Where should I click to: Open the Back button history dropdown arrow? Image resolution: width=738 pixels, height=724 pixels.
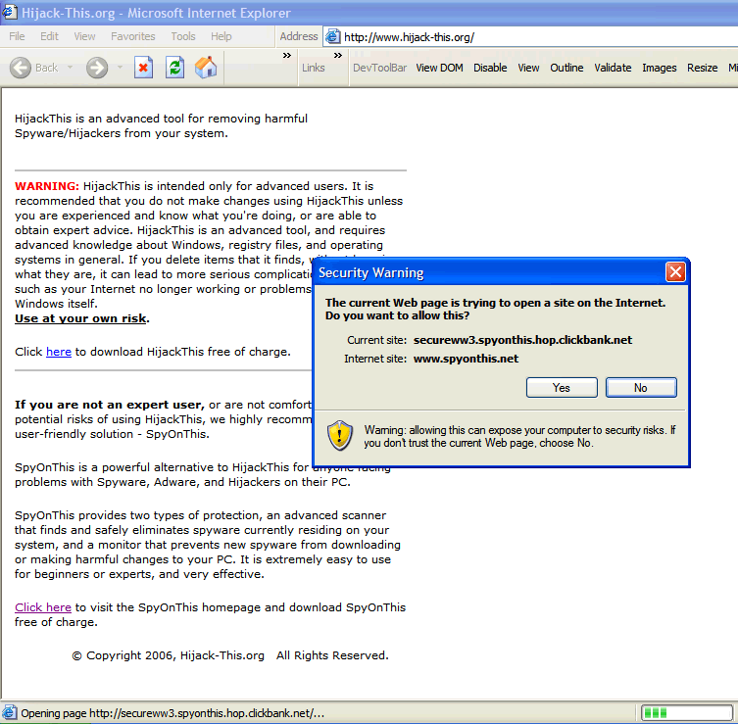click(x=69, y=69)
